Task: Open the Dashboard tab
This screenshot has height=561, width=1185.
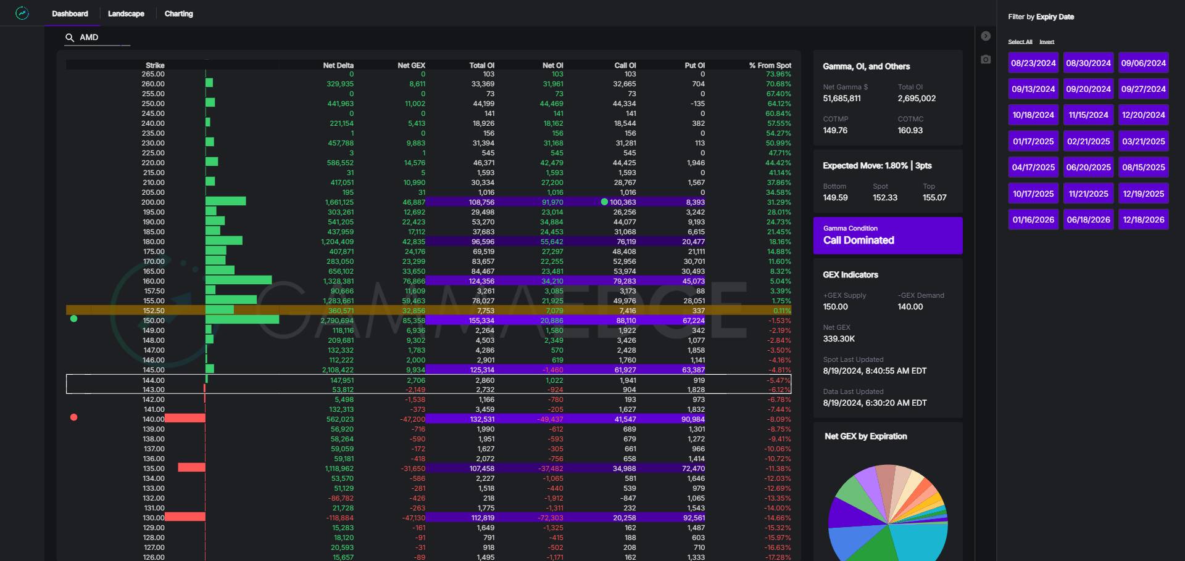Action: click(70, 14)
